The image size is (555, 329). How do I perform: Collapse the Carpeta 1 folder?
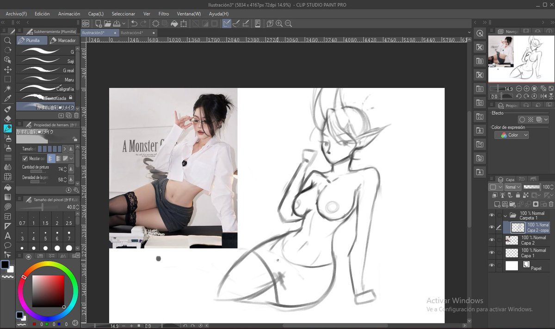(x=505, y=215)
